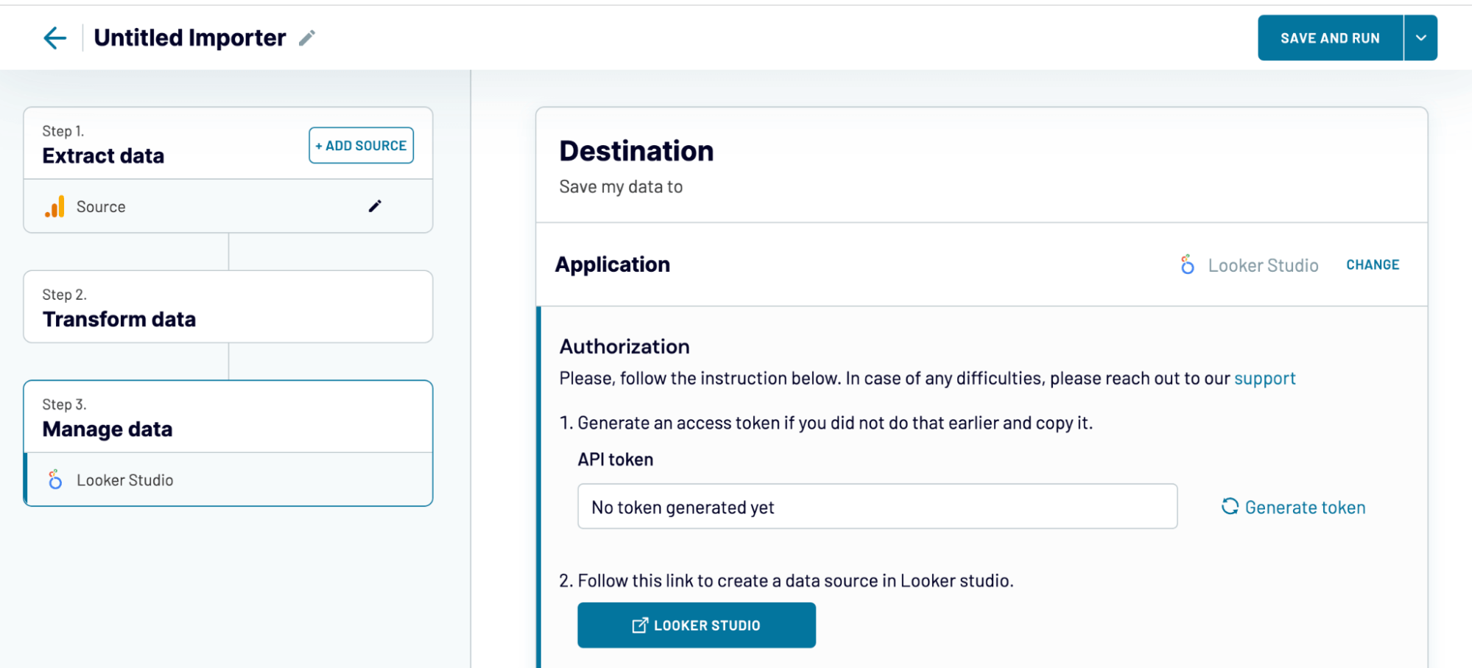Select the Destination panel header
1472x668 pixels.
(x=636, y=151)
